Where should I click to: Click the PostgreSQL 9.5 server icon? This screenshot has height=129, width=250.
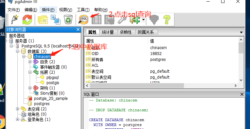point(18,46)
